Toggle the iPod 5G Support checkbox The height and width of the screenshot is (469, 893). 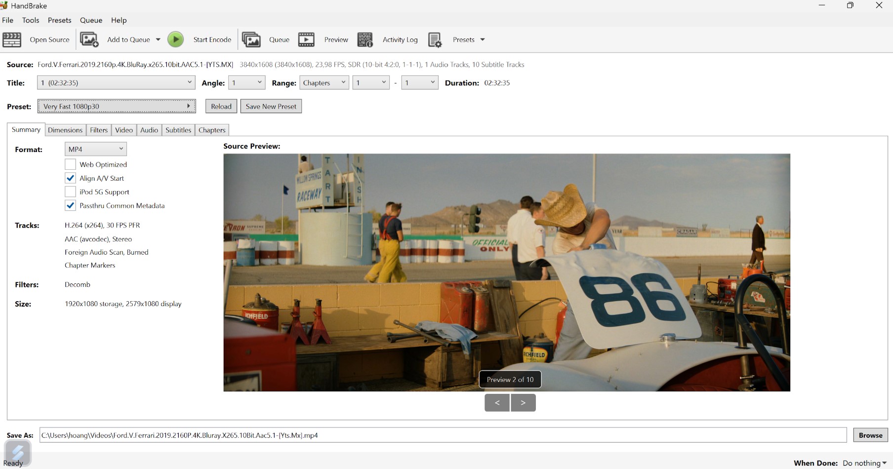pyautogui.click(x=71, y=192)
